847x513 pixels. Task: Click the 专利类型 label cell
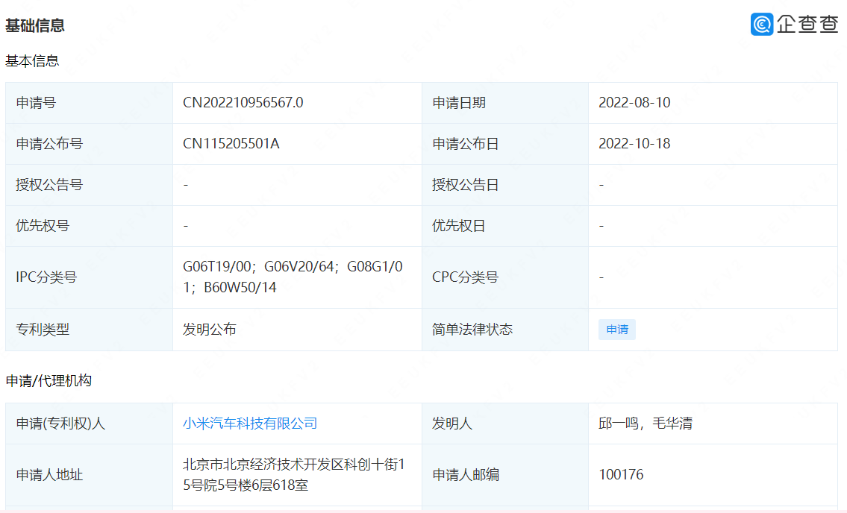point(89,330)
